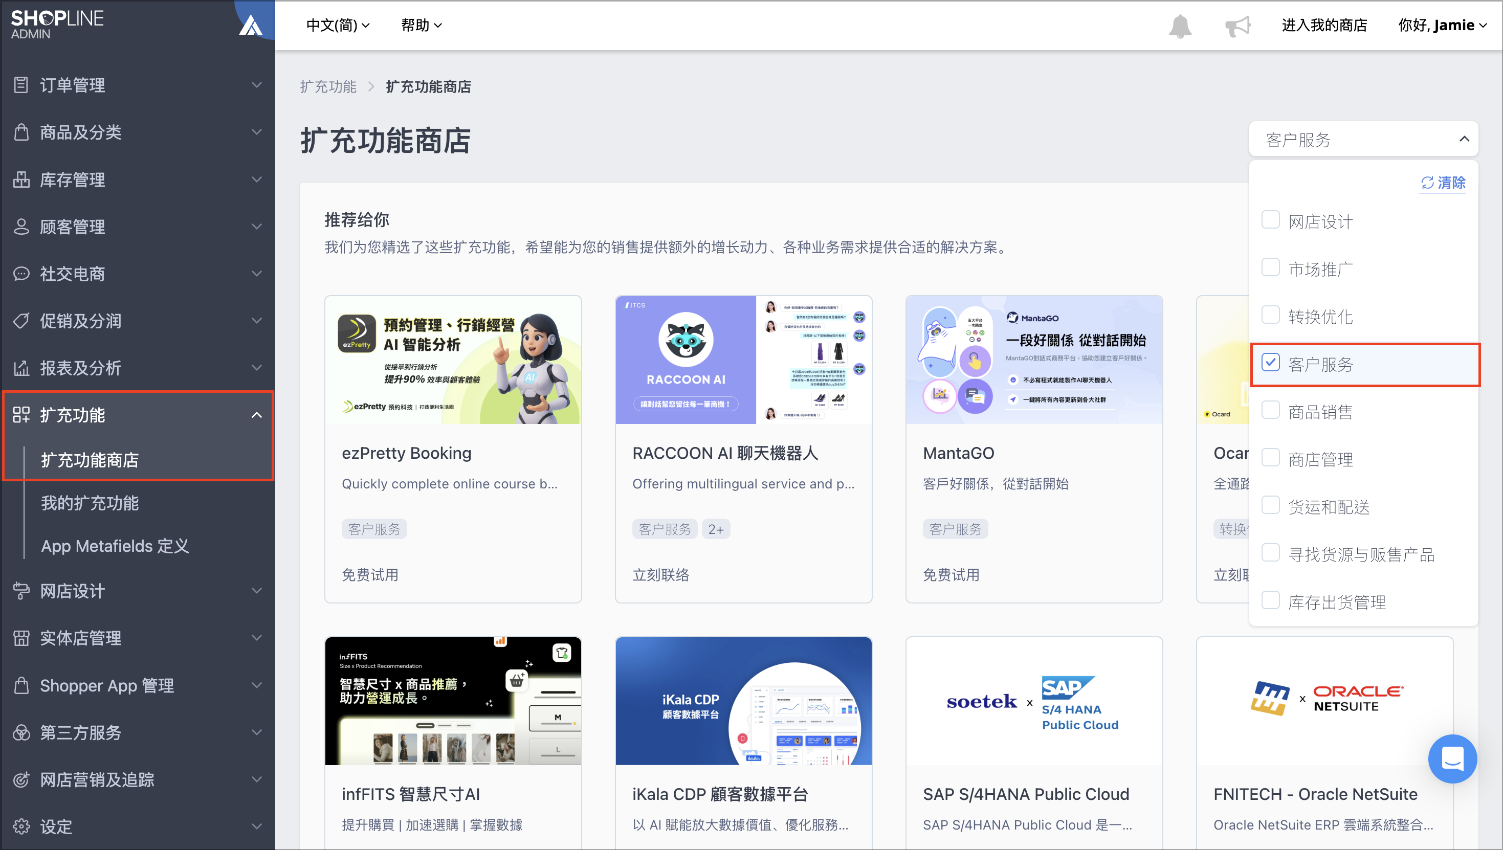Expand the 设定 chevron
The width and height of the screenshot is (1503, 850).
pos(256,826)
